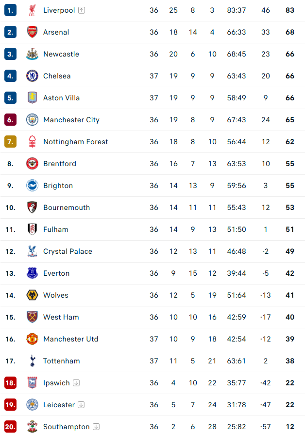Click the Liverpool club crest
This screenshot has height=436, width=305.
pos(32,10)
